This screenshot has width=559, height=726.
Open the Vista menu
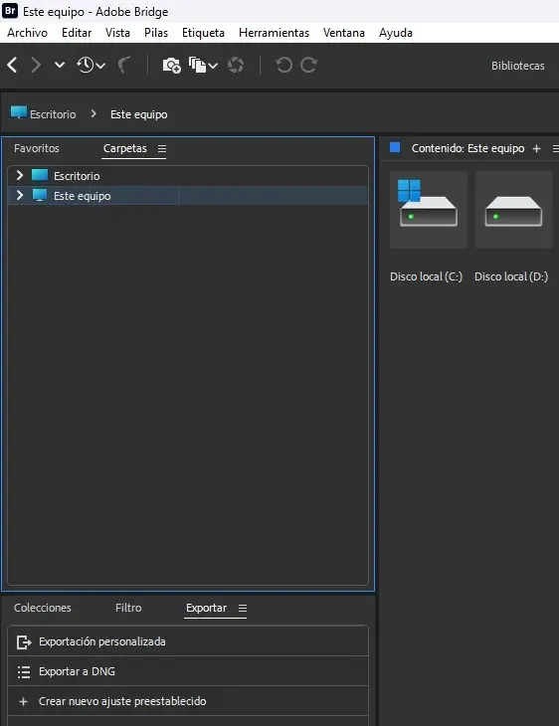[x=117, y=33]
